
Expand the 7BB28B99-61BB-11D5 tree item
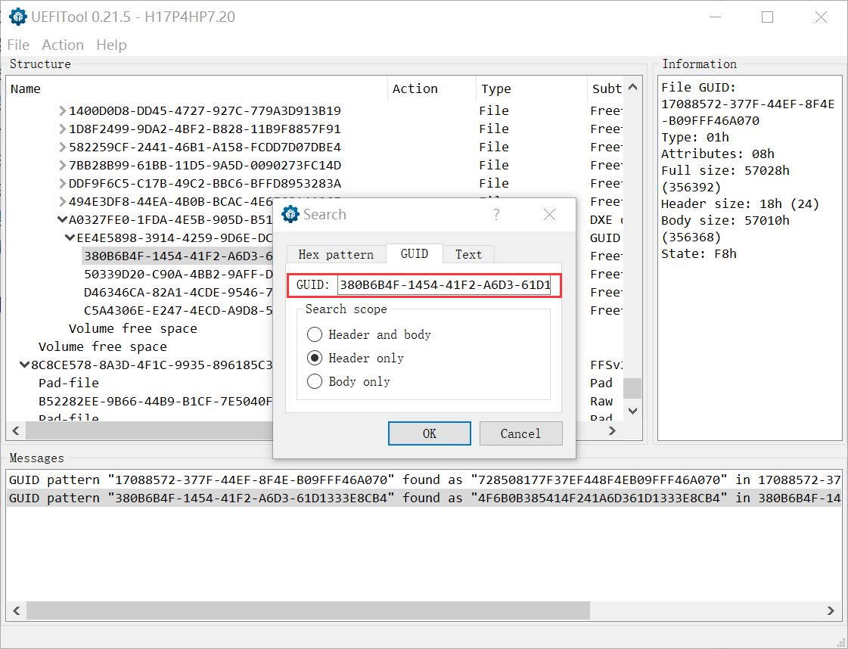point(63,166)
